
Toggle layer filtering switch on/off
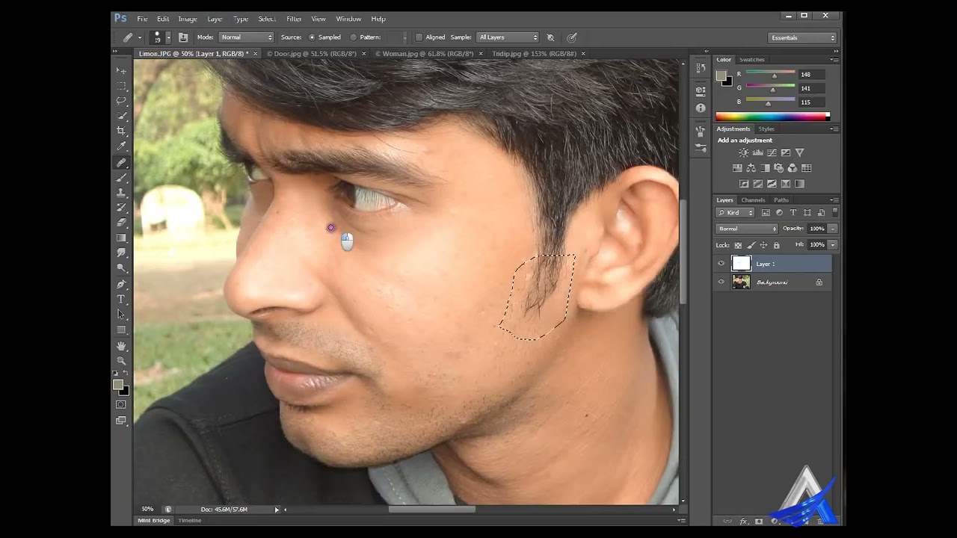(x=835, y=213)
